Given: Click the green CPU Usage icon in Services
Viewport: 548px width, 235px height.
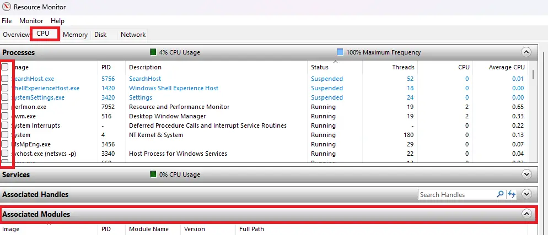Looking at the screenshot, I should (153, 174).
